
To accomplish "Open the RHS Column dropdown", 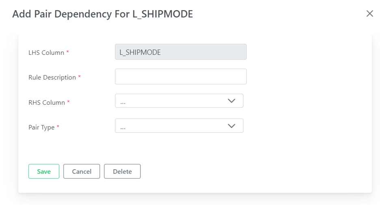I will pos(179,101).
